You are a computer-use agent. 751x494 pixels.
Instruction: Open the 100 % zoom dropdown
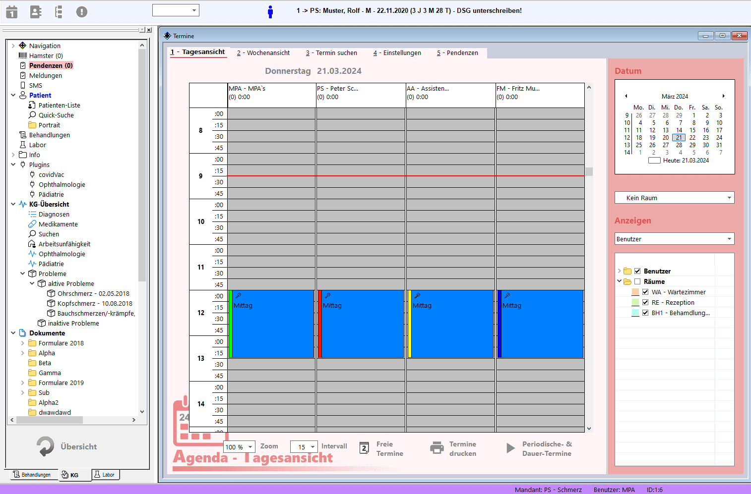(x=239, y=447)
